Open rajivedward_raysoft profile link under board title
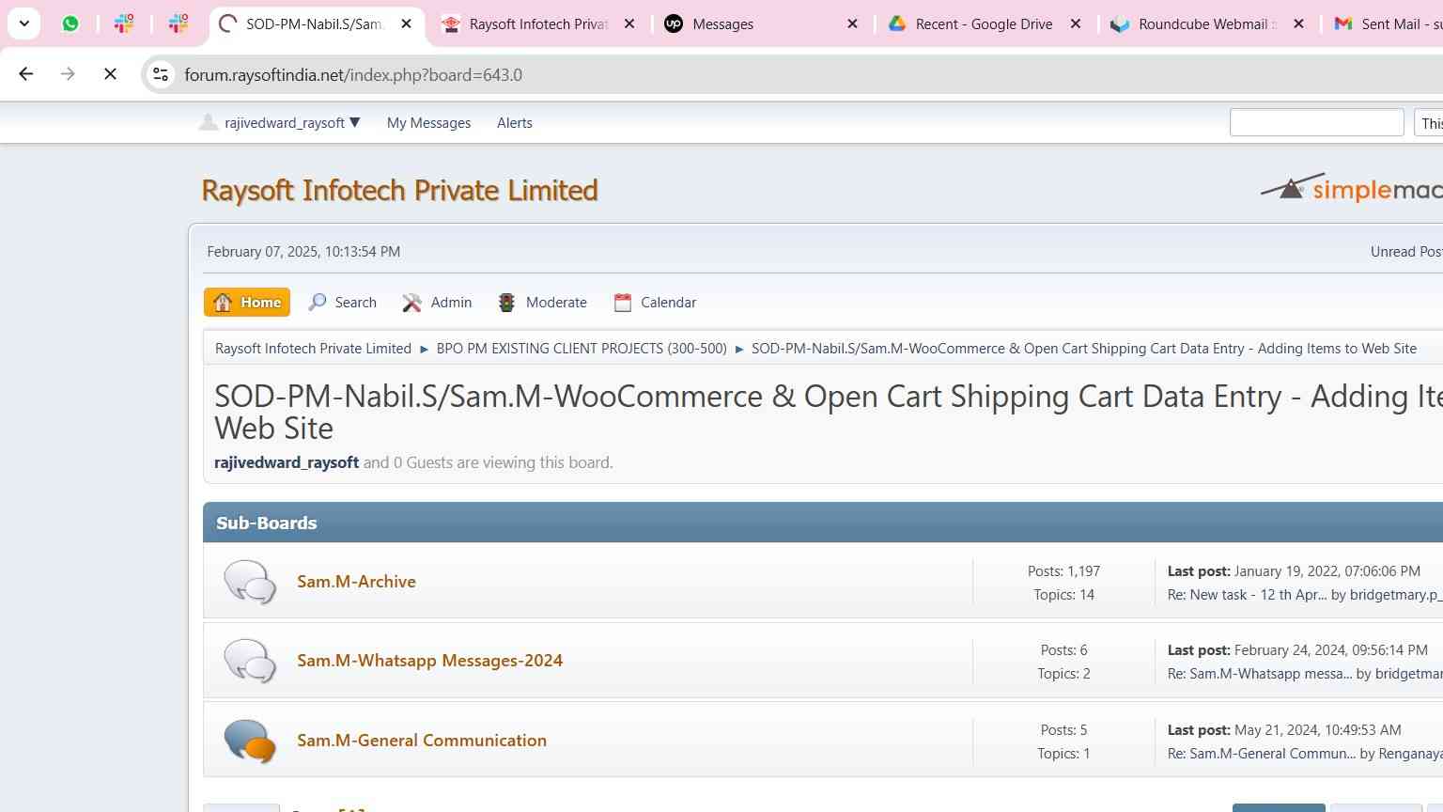 pyautogui.click(x=287, y=462)
